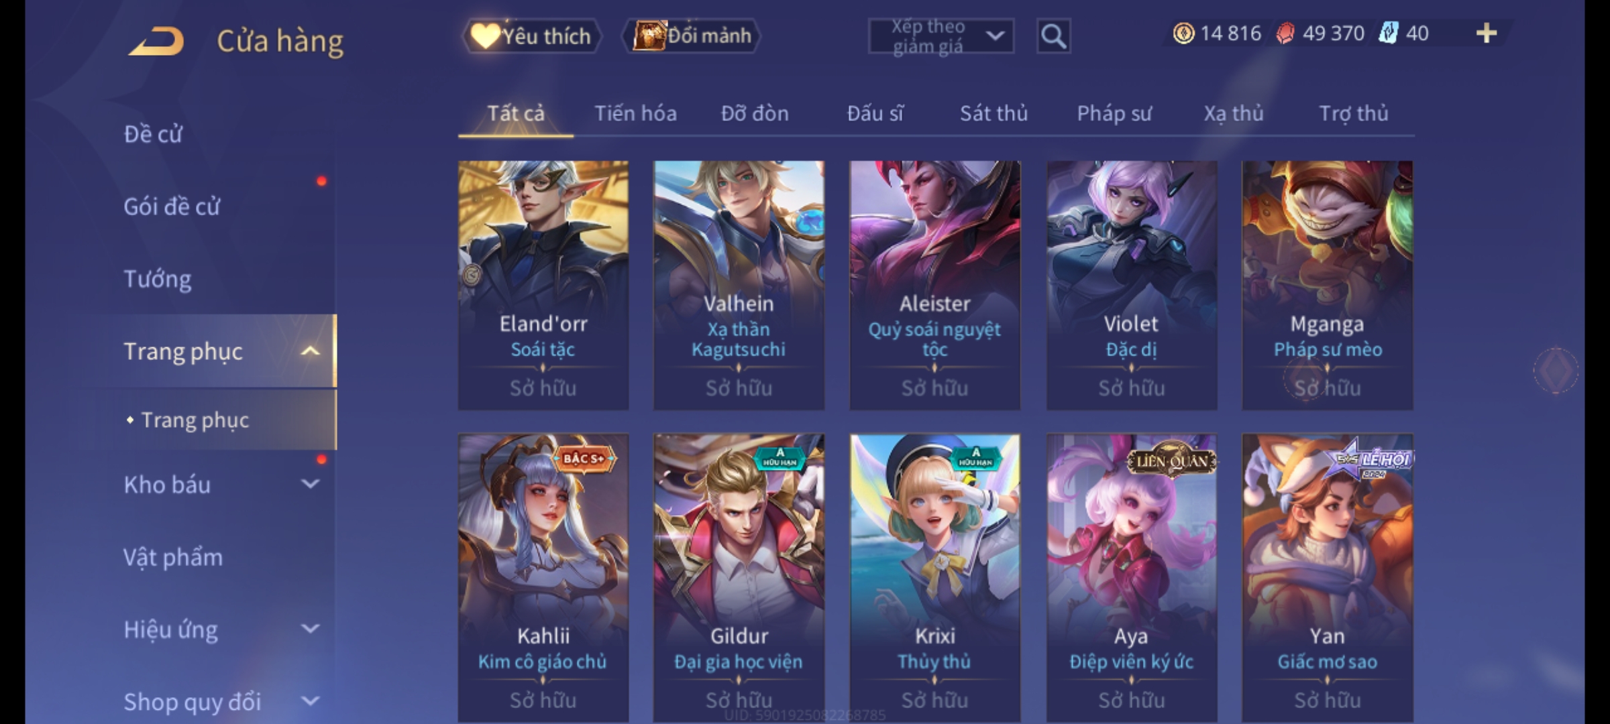Switch to the Tiến hóa tab
The height and width of the screenshot is (724, 1610).
[635, 113]
